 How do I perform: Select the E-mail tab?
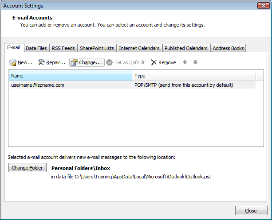click(14, 48)
